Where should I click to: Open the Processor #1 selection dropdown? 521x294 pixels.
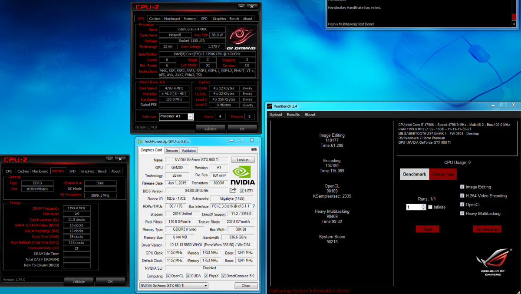tap(176, 116)
